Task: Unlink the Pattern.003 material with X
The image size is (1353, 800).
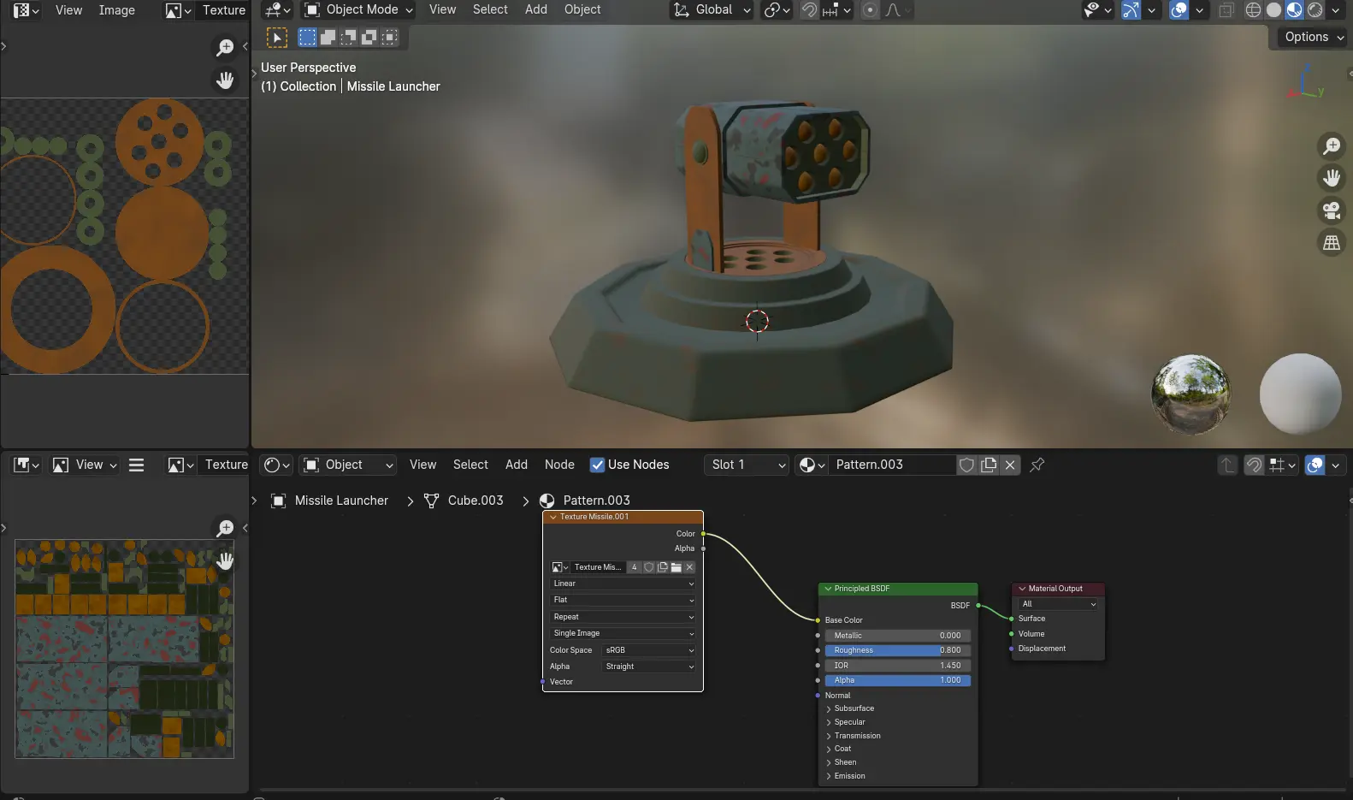Action: [x=1010, y=465]
